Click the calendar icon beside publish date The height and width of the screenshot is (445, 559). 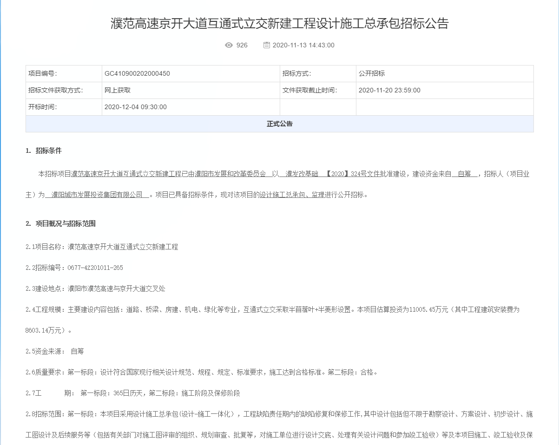tap(266, 45)
